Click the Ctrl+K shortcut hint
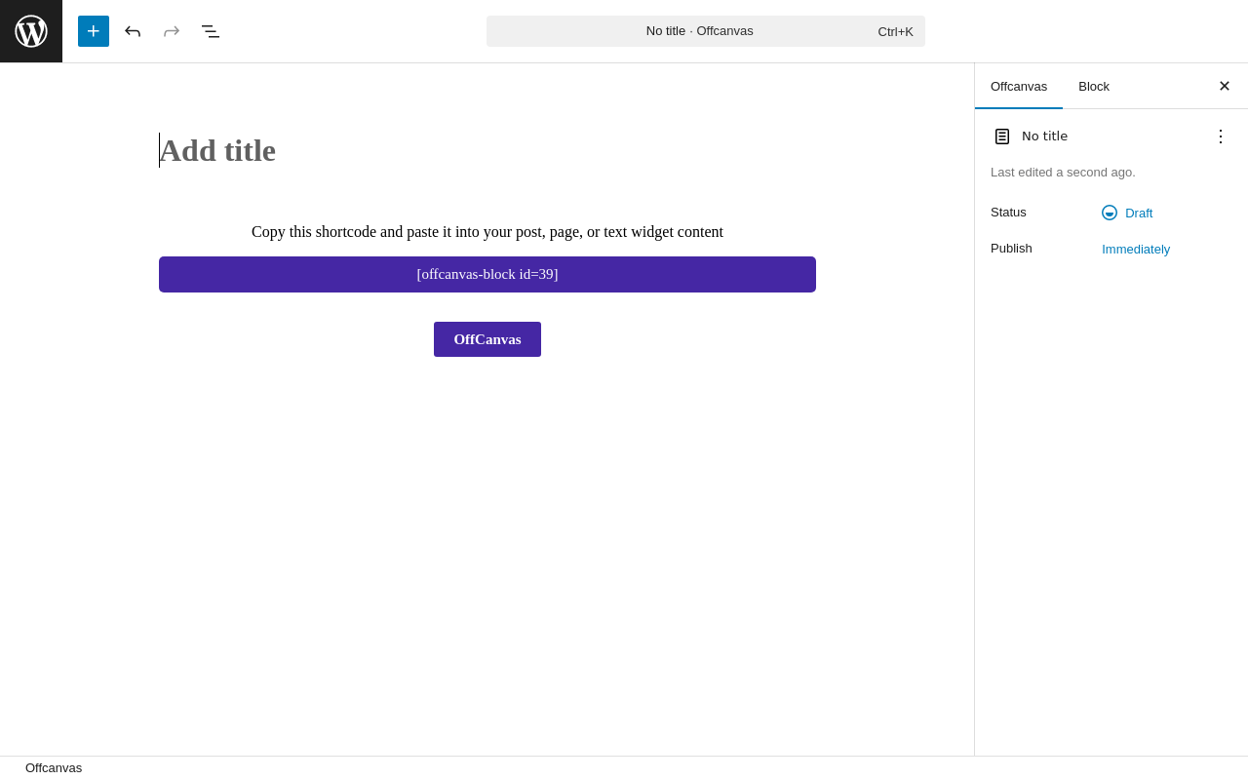The image size is (1248, 780). click(x=896, y=31)
